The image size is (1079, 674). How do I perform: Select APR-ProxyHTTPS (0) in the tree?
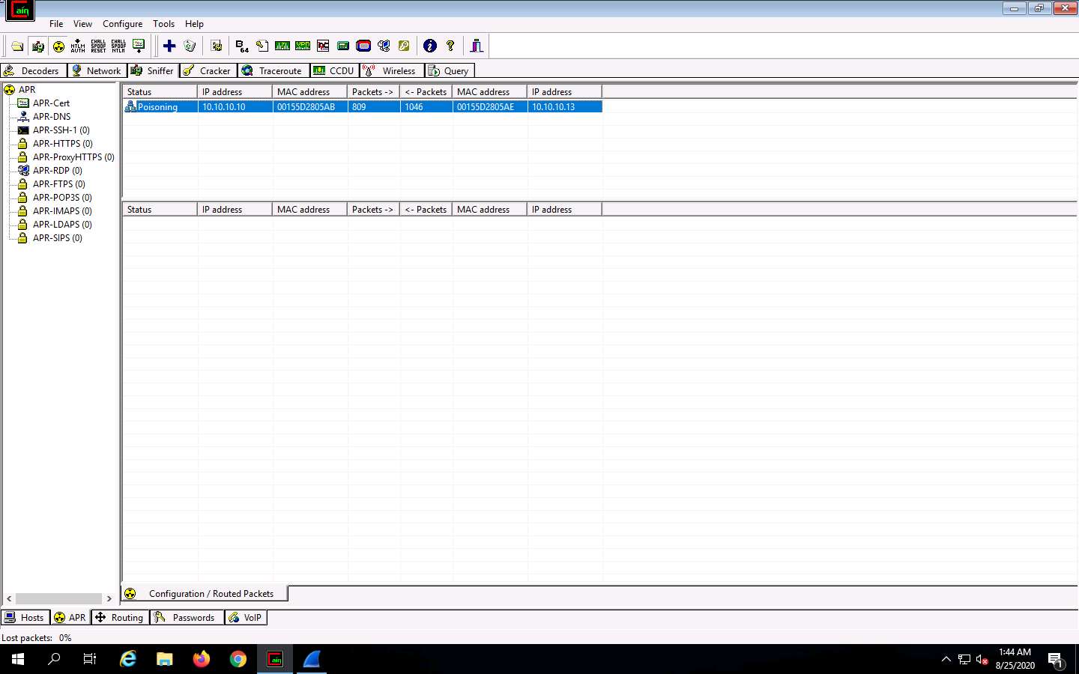[73, 157]
